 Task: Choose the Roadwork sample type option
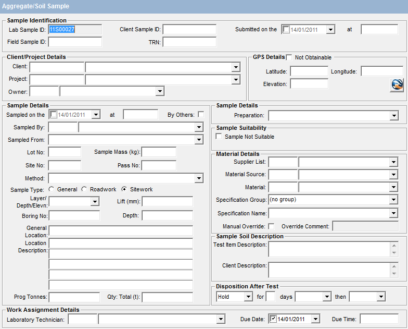[84, 189]
